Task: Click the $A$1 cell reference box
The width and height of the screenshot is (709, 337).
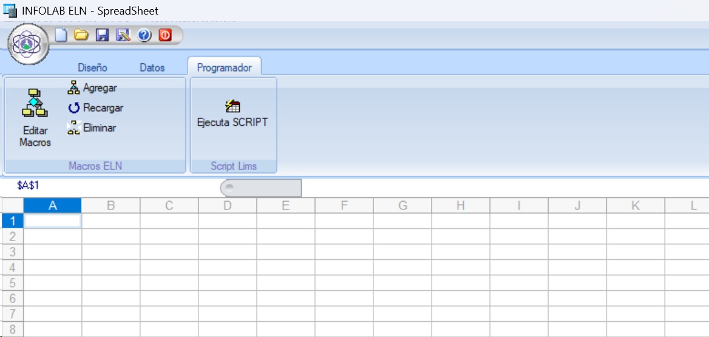Action: (x=28, y=185)
